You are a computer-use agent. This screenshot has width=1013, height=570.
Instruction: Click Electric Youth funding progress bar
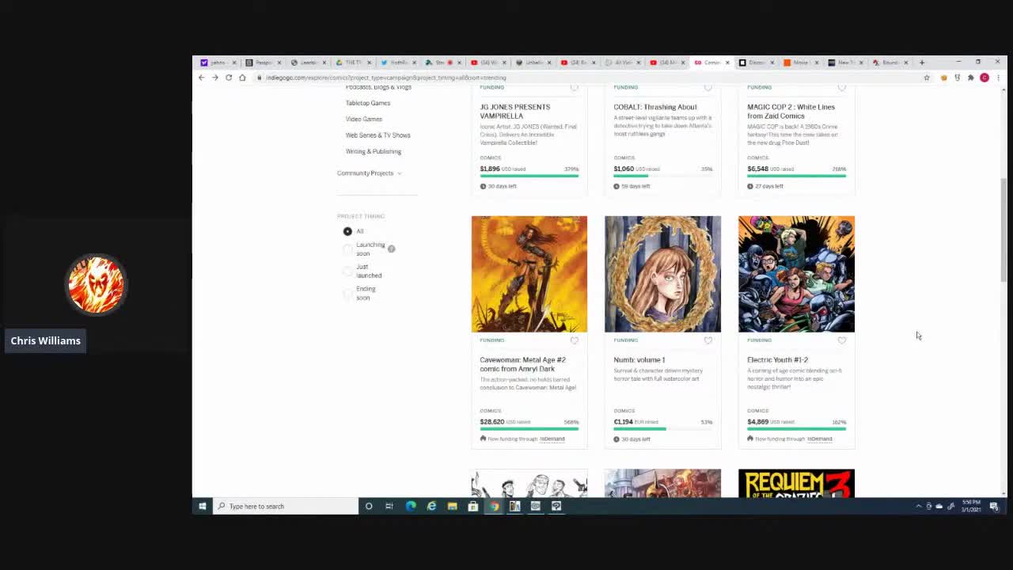click(x=797, y=429)
